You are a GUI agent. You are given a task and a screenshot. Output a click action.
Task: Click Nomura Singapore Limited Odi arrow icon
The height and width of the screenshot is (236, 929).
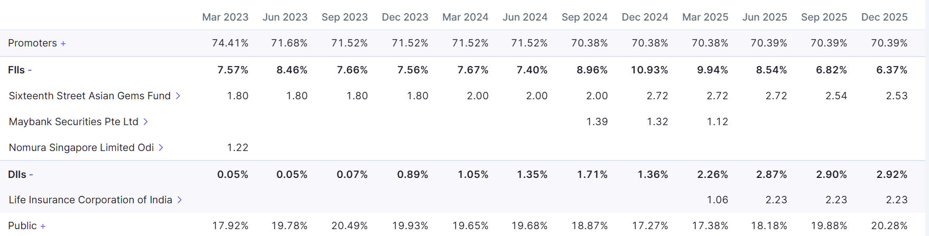pos(161,148)
